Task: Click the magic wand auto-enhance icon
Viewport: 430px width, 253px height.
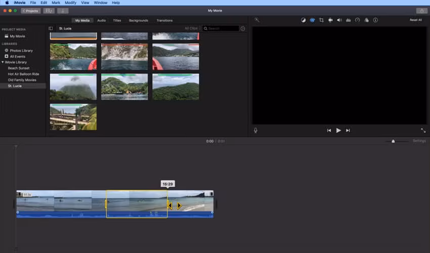Action: pos(257,20)
